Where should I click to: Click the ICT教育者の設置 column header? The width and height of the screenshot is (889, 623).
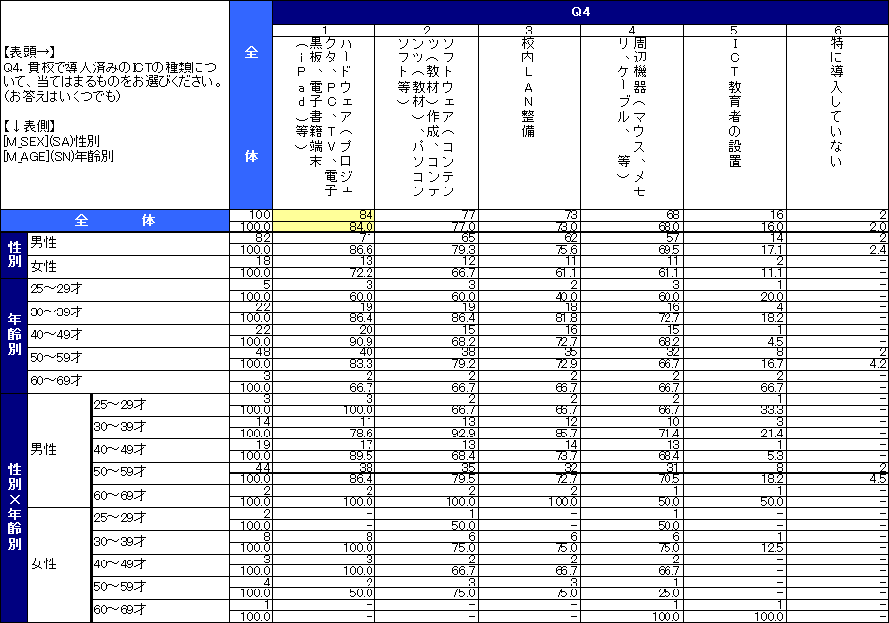tap(734, 114)
